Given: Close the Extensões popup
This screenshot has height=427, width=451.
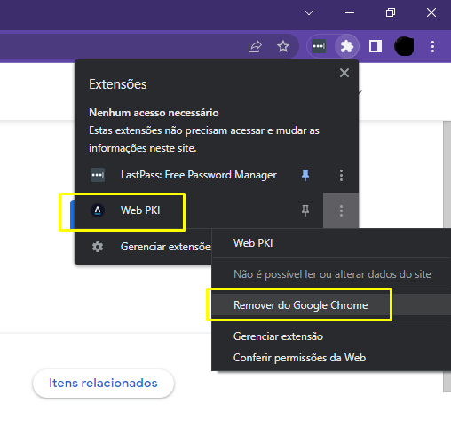Looking at the screenshot, I should [344, 73].
